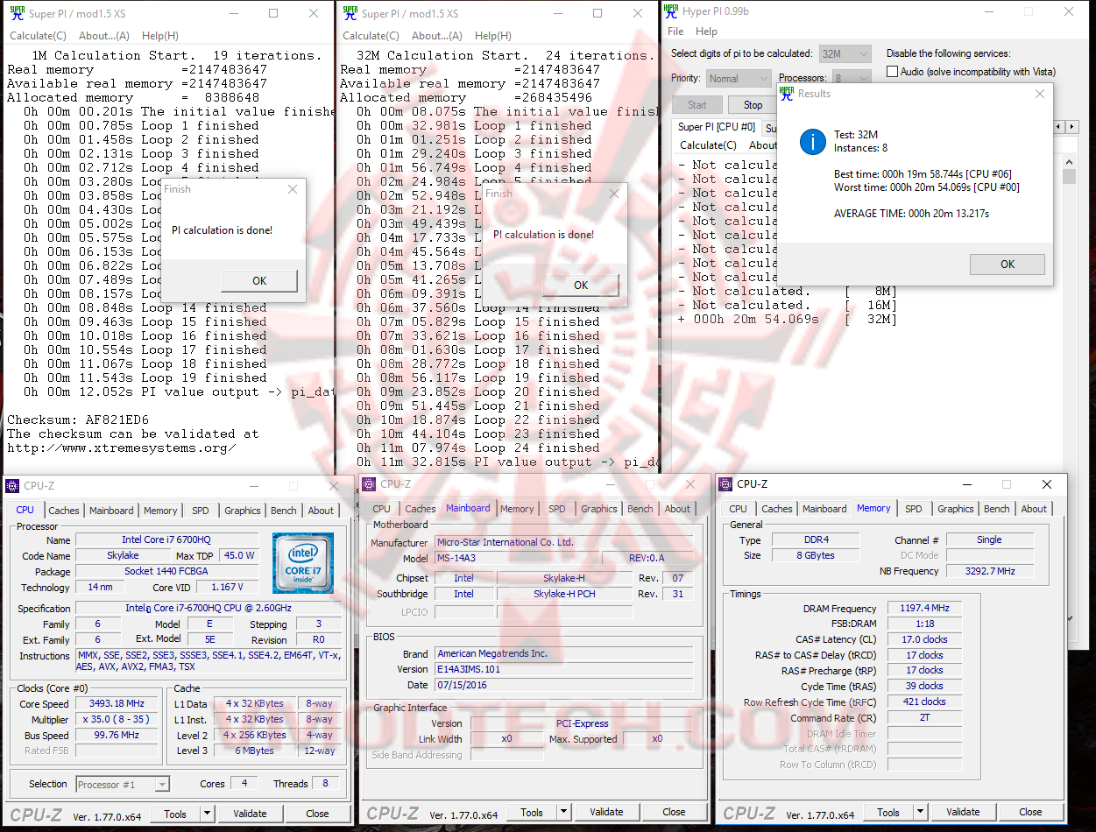1096x832 pixels.
Task: Click the Start button in Hyper PI
Action: coord(697,105)
